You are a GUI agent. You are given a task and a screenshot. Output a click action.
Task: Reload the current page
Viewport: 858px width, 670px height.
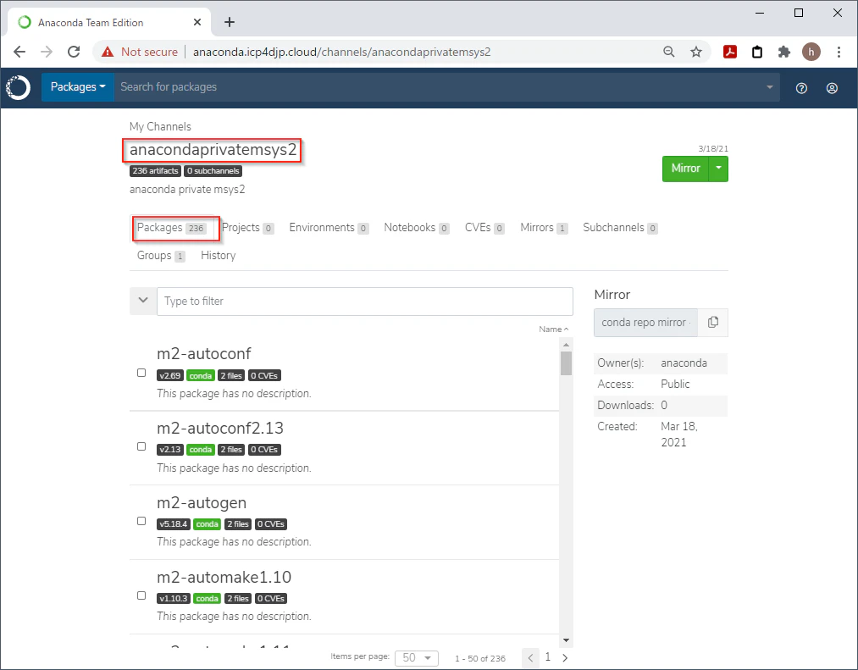74,52
